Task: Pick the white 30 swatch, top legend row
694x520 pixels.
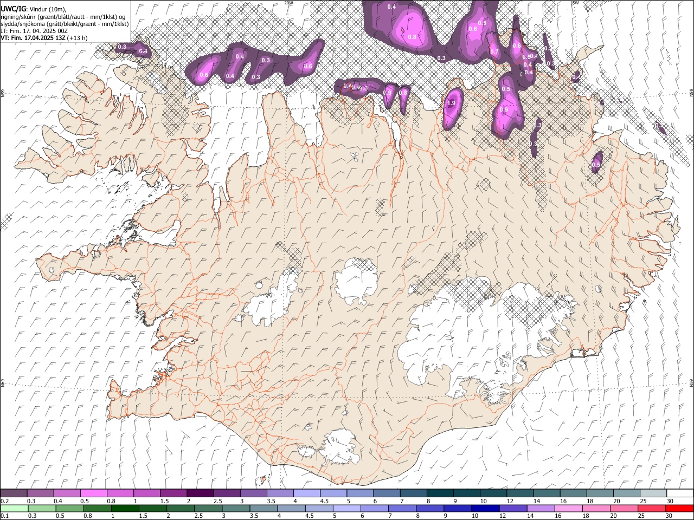Action: click(680, 493)
